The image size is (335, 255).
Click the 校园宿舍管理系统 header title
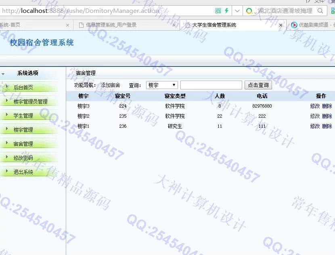42,42
